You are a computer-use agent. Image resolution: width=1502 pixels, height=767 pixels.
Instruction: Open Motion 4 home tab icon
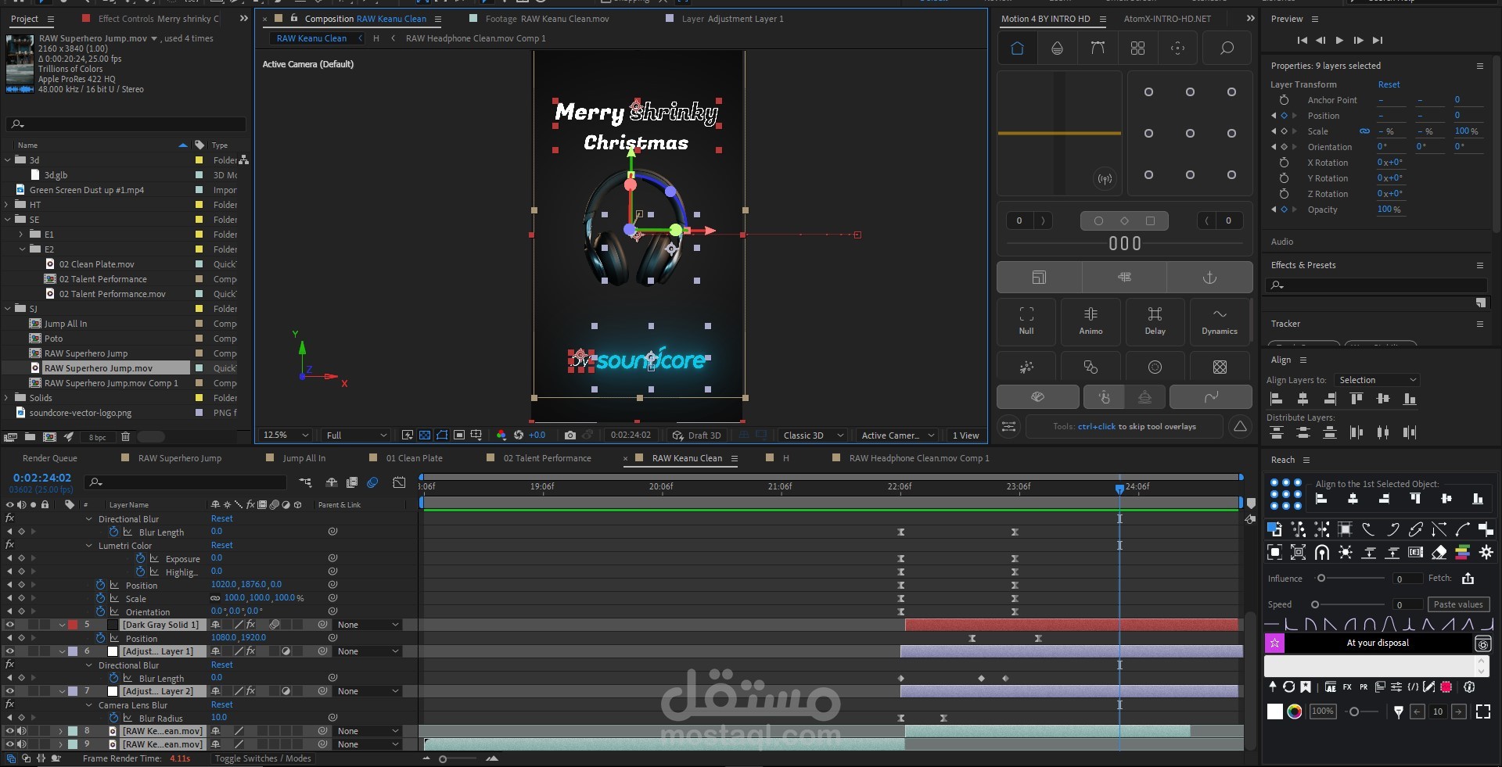coord(1017,48)
